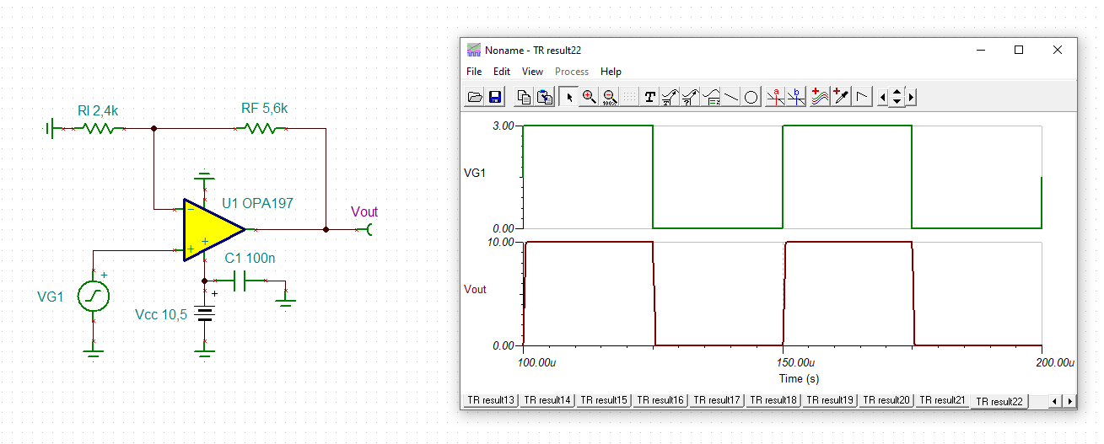1104x444 pixels.
Task: Select the VG1 voltage generator symbol
Action: pyautogui.click(x=93, y=297)
